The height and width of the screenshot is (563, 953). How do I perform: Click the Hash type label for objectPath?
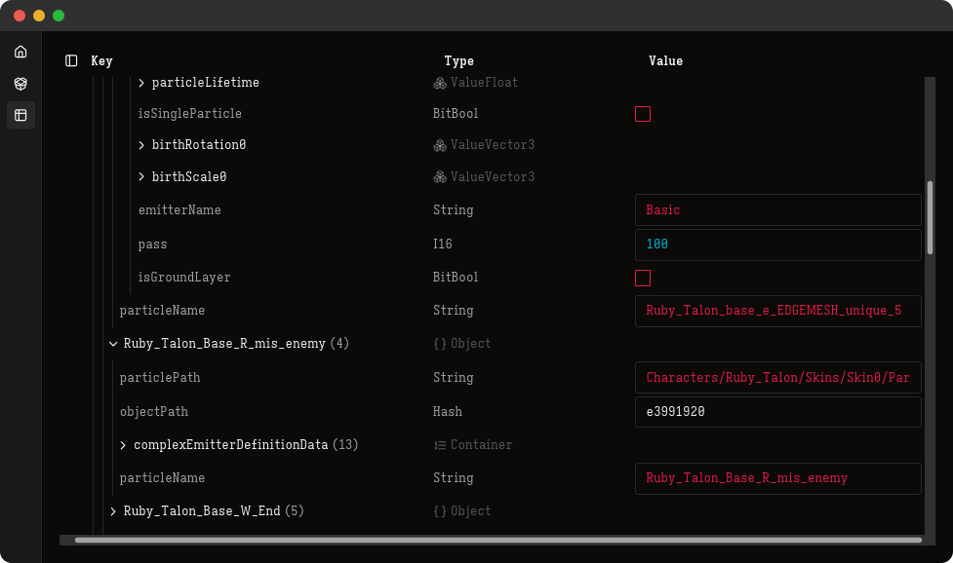[x=448, y=412]
